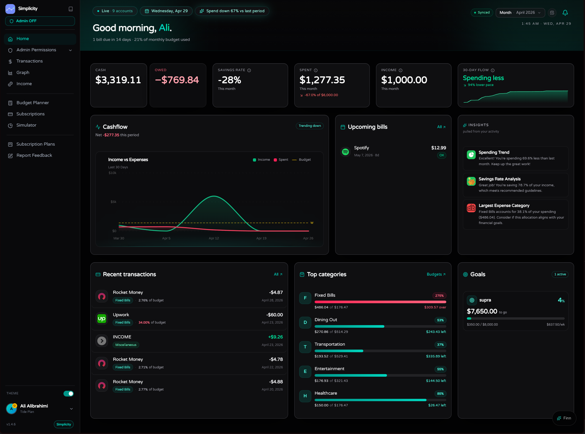Click the Spent info icon
Viewport: 585px width, 434px height.
(316, 70)
